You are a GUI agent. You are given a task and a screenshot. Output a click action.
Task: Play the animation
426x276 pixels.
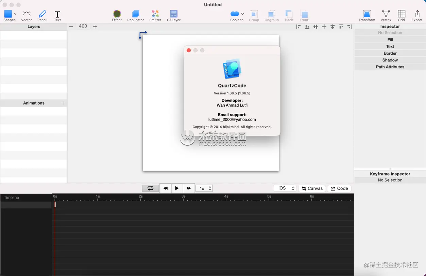tap(177, 188)
